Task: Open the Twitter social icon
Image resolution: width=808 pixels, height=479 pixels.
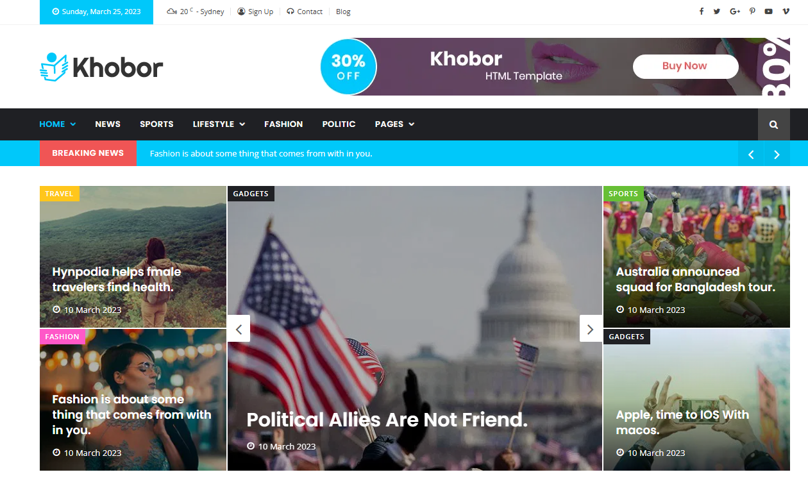Action: pos(717,12)
